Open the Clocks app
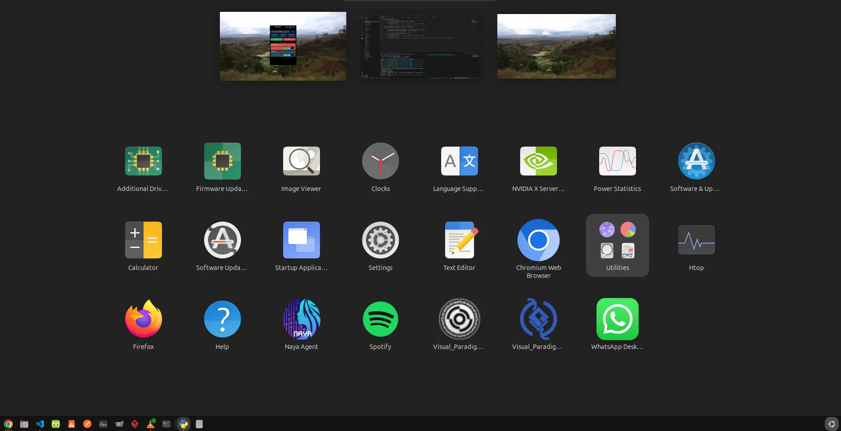The height and width of the screenshot is (431, 841). (x=380, y=162)
